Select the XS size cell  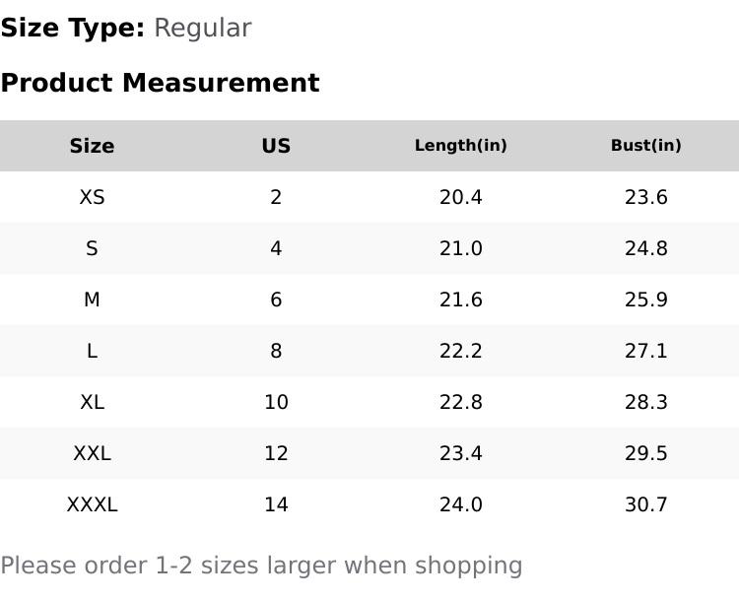(x=92, y=197)
